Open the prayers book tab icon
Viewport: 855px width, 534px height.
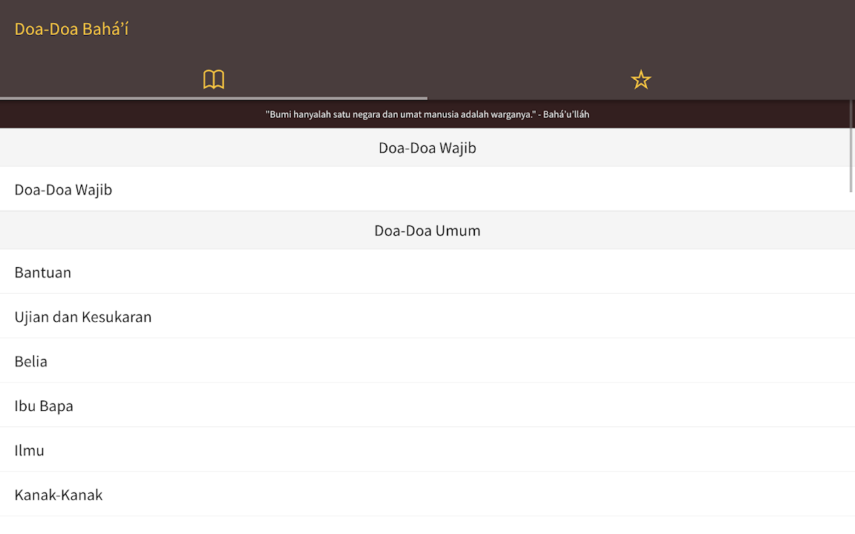click(214, 79)
